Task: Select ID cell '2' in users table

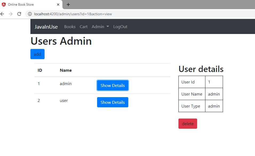Action: [39, 101]
